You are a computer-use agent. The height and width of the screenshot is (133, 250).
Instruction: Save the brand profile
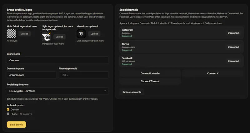tap(17, 125)
